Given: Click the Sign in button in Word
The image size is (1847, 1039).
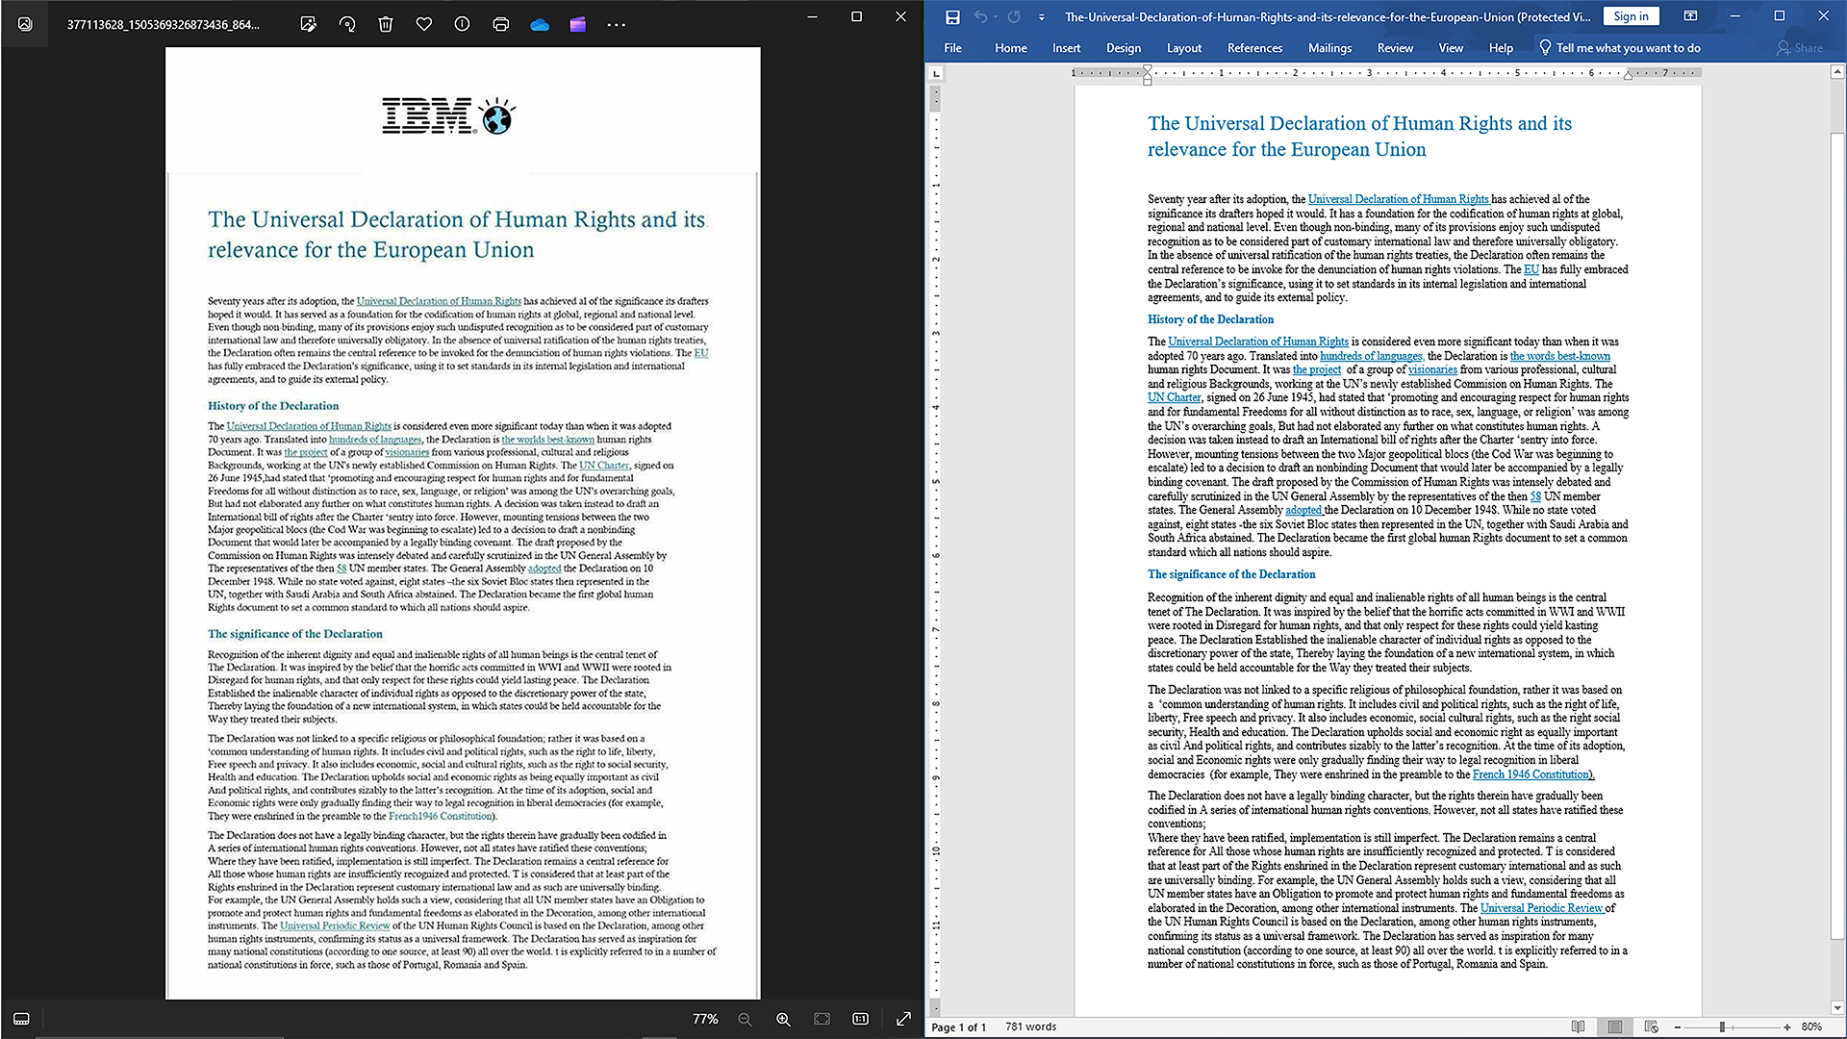Looking at the screenshot, I should click(x=1631, y=16).
